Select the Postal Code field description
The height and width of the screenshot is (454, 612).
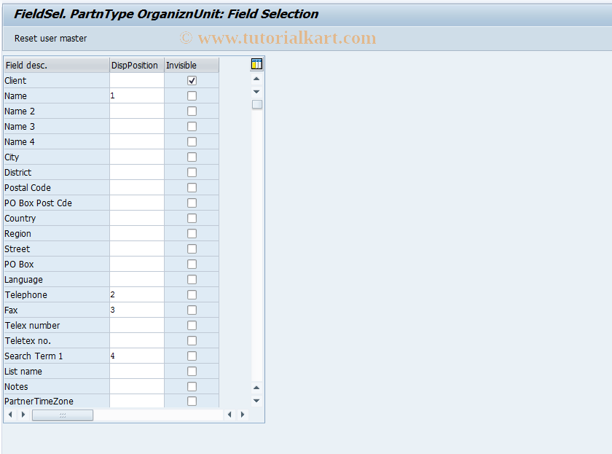click(x=57, y=188)
